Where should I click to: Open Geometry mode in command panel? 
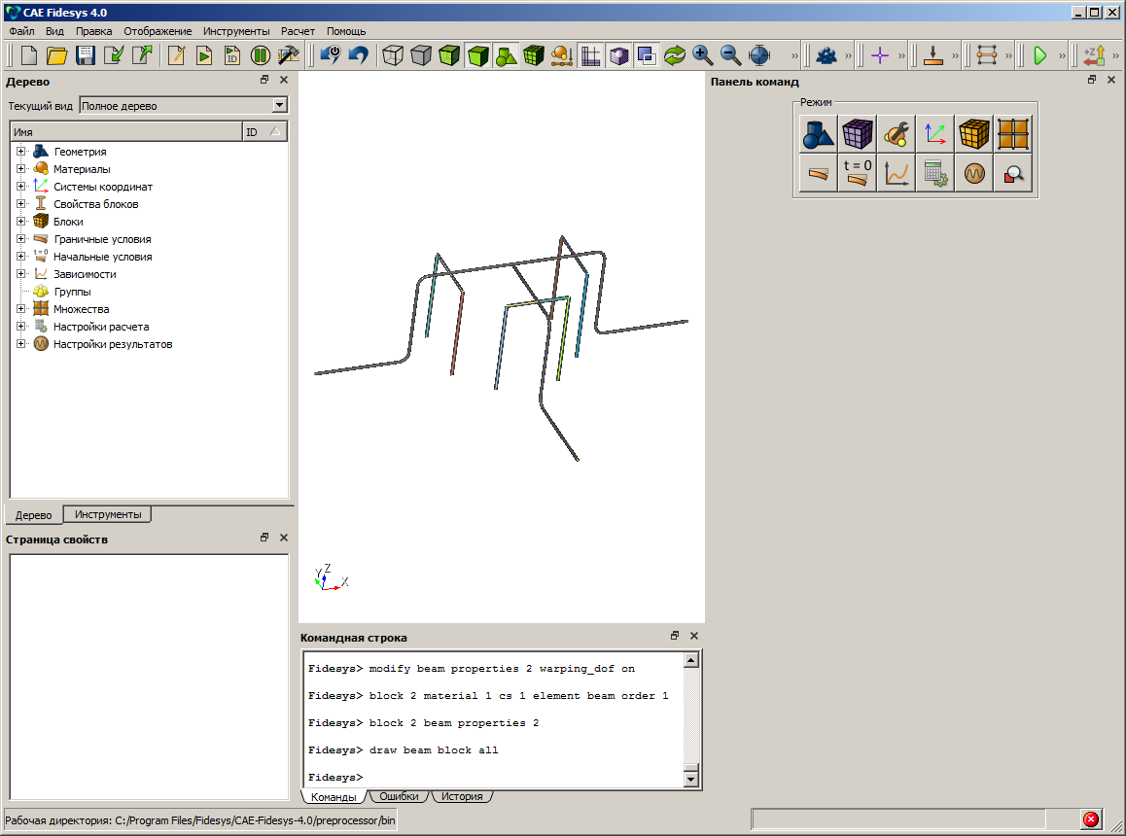click(818, 133)
